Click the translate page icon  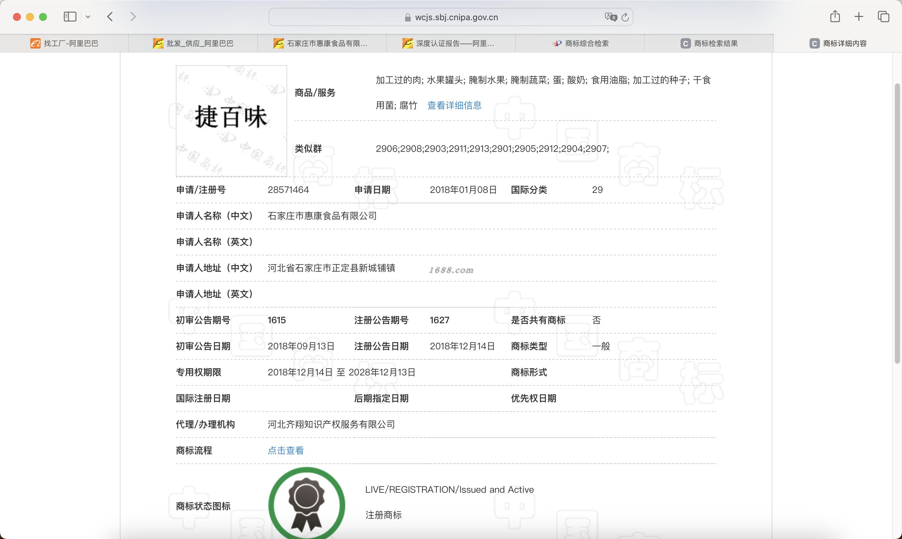point(610,17)
